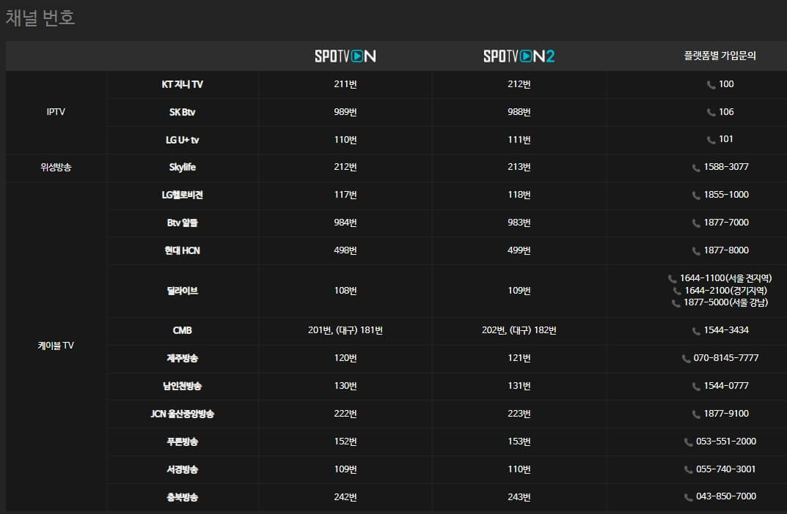Image resolution: width=787 pixels, height=514 pixels.
Task: Click phone icon beside 053-551-2000
Action: (689, 442)
